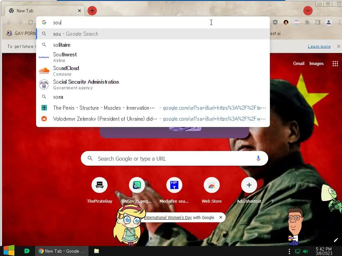This screenshot has height=256, width=342.
Task: Click the face avatar extension icon
Action: pyautogui.click(x=286, y=22)
